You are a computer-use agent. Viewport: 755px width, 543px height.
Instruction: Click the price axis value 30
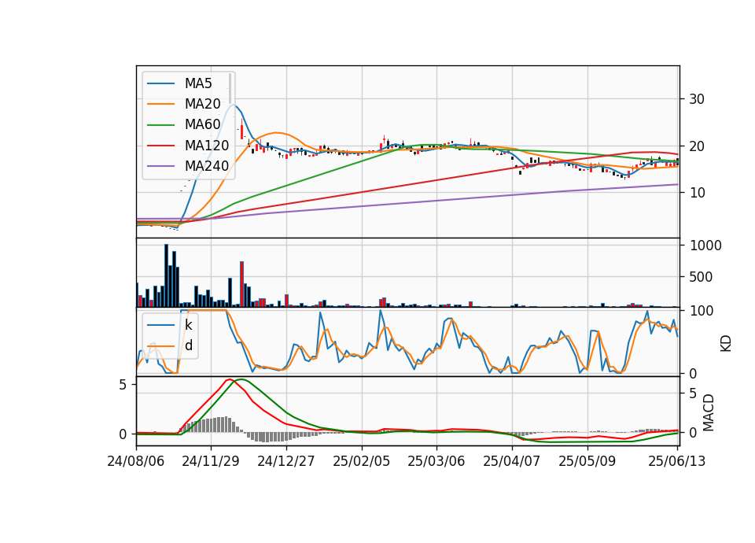click(697, 99)
